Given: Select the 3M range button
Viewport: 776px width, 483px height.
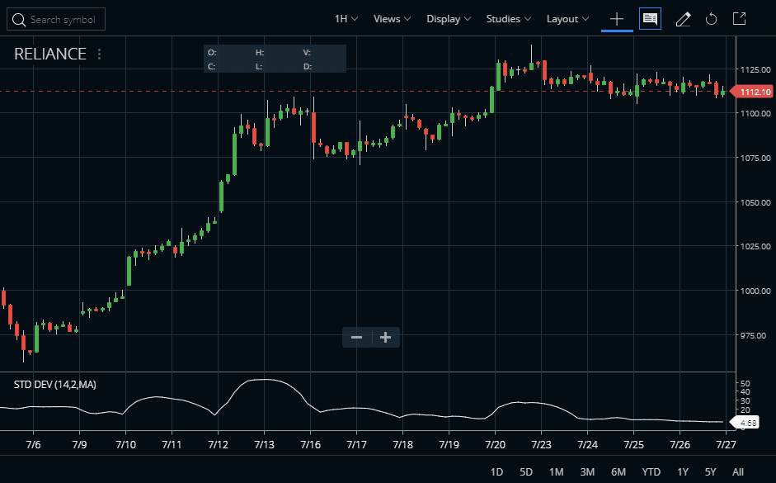Looking at the screenshot, I should pos(587,471).
